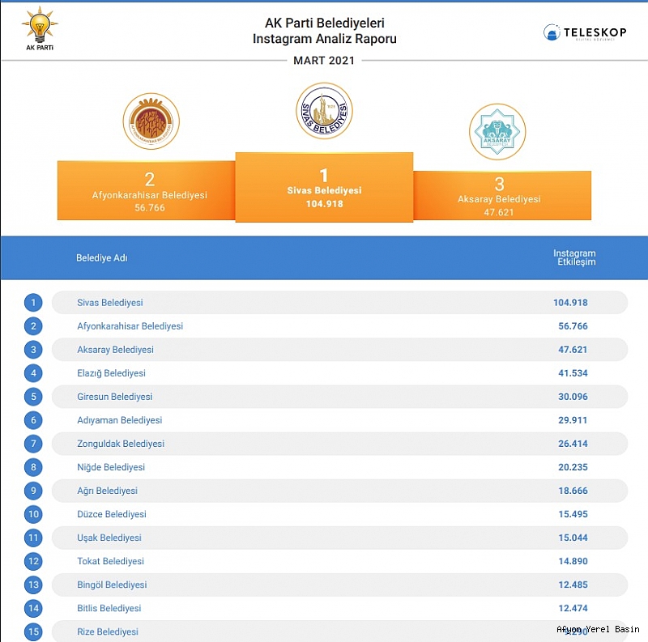Click the Sivas Belediyesi emblem

click(x=324, y=111)
